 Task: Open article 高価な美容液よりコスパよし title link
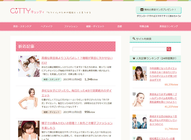[x=77, y=60]
